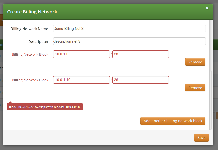The width and height of the screenshot is (218, 150).
Task: Remove the 10.0.1.0/28 network block
Action: [195, 62]
